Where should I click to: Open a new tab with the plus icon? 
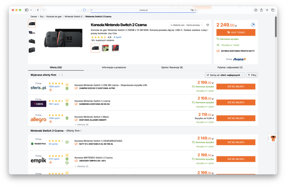click(x=267, y=10)
